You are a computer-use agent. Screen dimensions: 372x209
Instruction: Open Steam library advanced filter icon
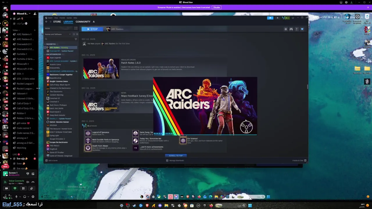tap(76, 39)
